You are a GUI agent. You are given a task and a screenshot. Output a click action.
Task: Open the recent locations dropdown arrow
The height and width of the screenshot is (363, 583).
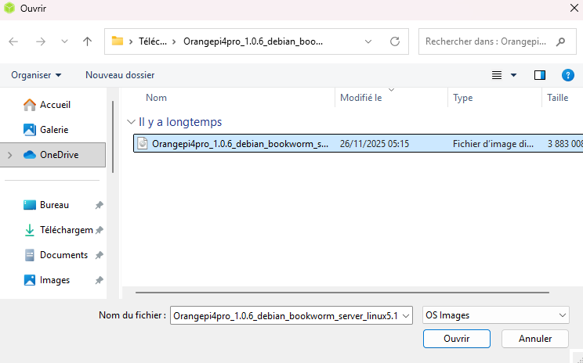tap(64, 41)
